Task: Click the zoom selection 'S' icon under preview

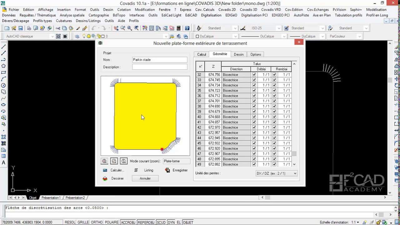Action: [124, 161]
